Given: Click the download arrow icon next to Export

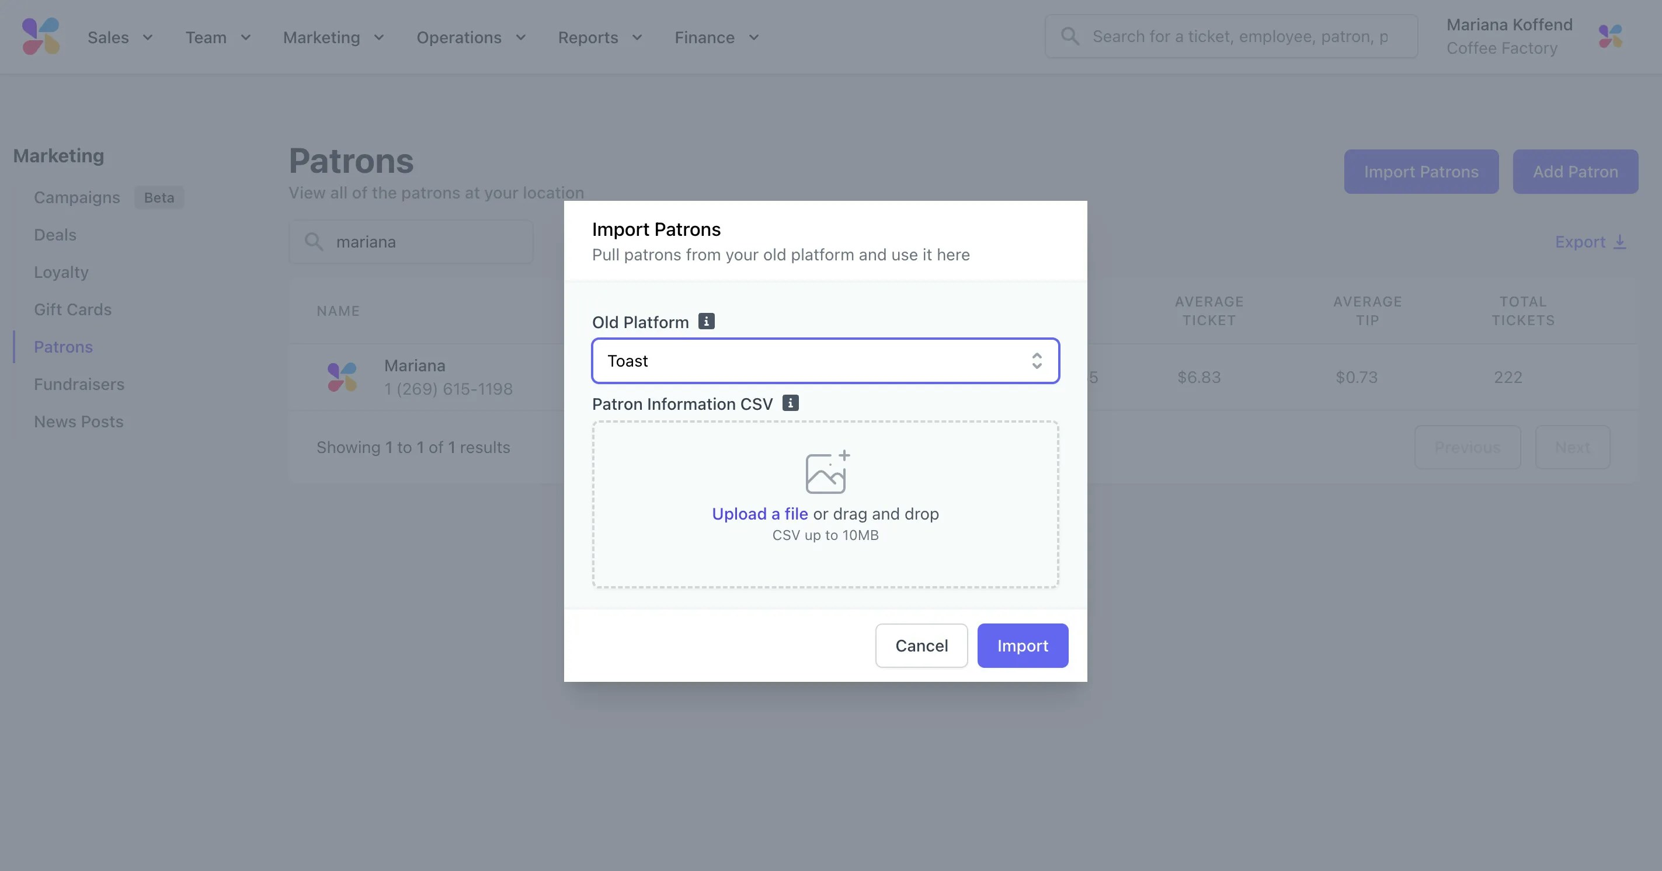Looking at the screenshot, I should tap(1619, 242).
